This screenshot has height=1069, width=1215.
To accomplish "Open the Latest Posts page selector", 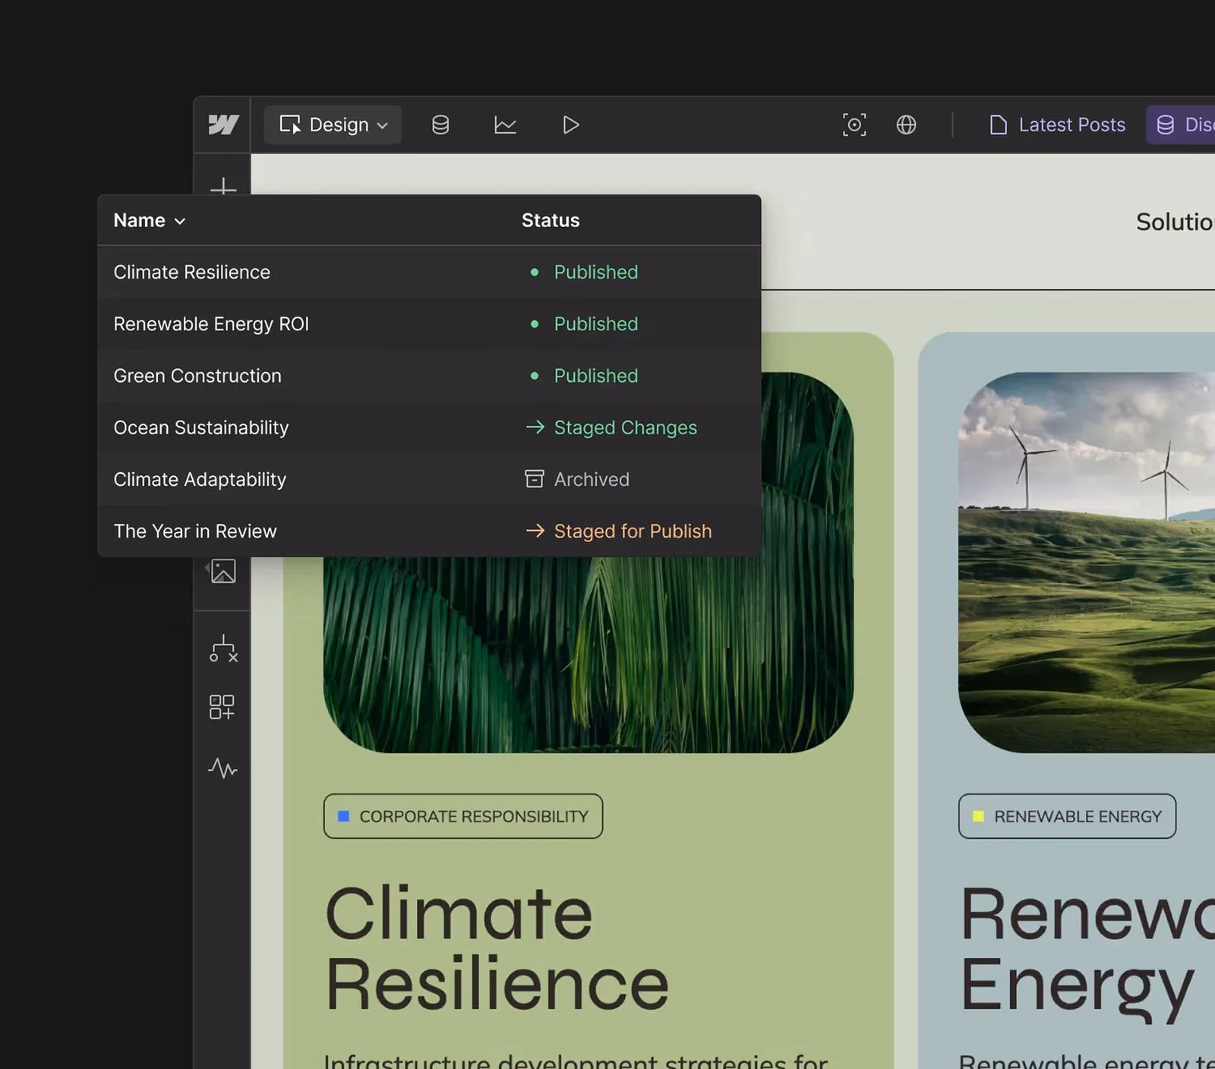I will (x=1057, y=125).
